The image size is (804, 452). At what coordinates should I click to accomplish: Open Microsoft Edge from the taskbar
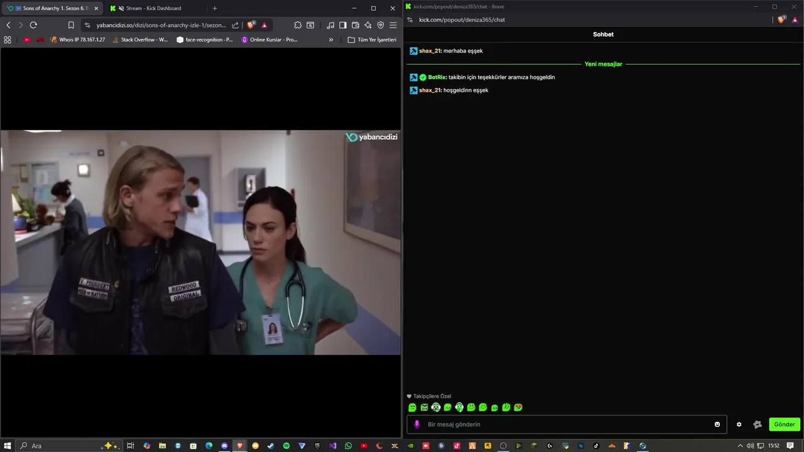pyautogui.click(x=209, y=446)
